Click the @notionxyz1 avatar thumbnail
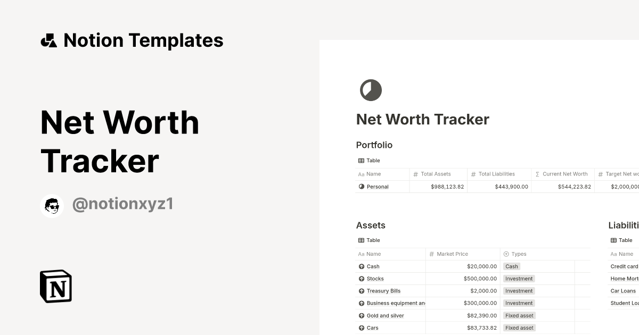The image size is (639, 335). pos(52,205)
